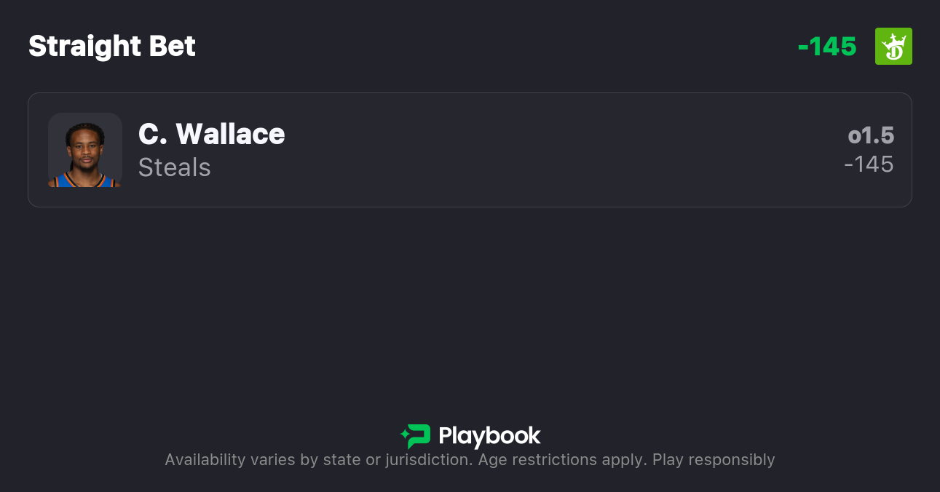
Task: Expand the C. Wallace bet card
Action: coord(470,150)
